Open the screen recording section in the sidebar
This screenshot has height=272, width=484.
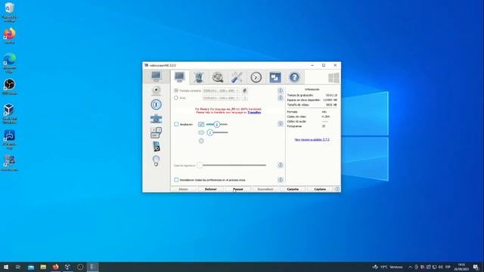coord(157,76)
